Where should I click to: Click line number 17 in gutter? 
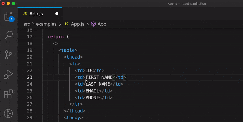(x=29, y=37)
